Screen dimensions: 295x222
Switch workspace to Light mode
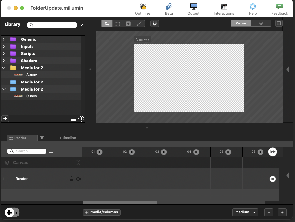(x=261, y=23)
